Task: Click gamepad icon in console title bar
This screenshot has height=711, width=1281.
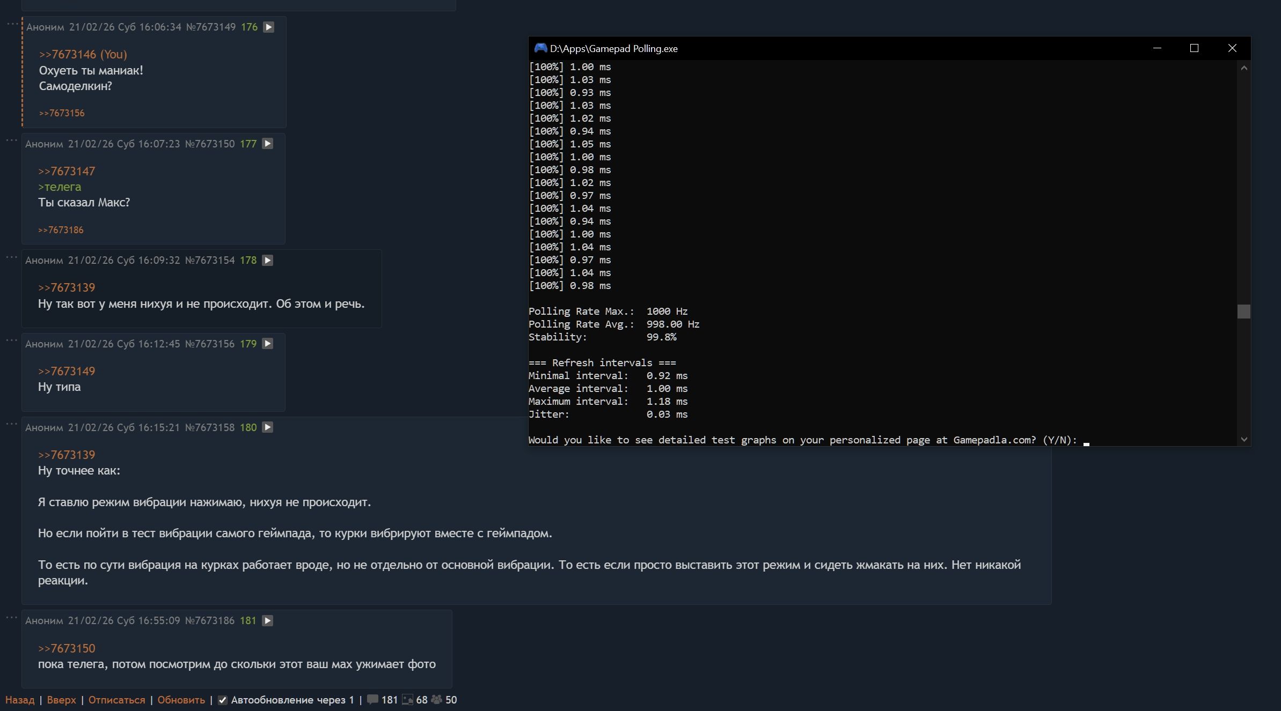Action: pyautogui.click(x=540, y=48)
